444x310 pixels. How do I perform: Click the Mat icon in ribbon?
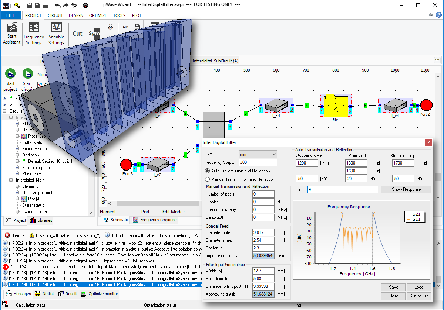pyautogui.click(x=125, y=27)
